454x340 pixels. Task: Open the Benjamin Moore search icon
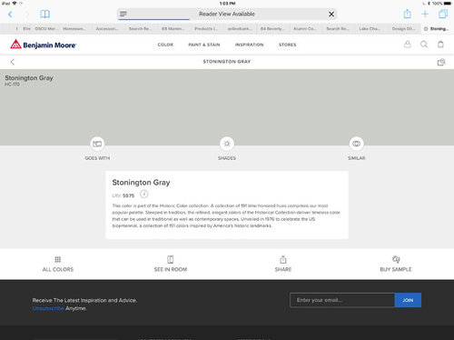(424, 45)
